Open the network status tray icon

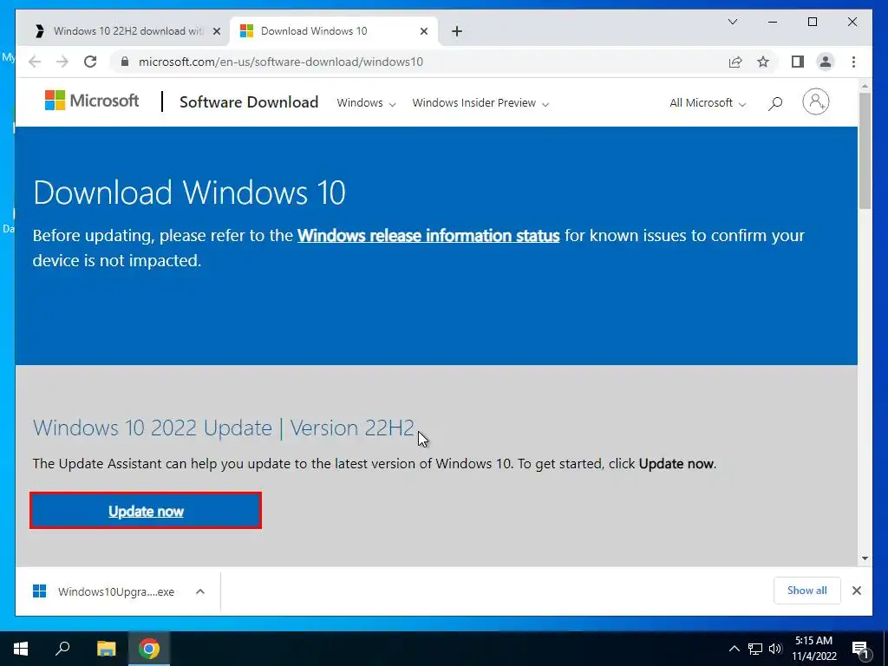[x=755, y=649]
